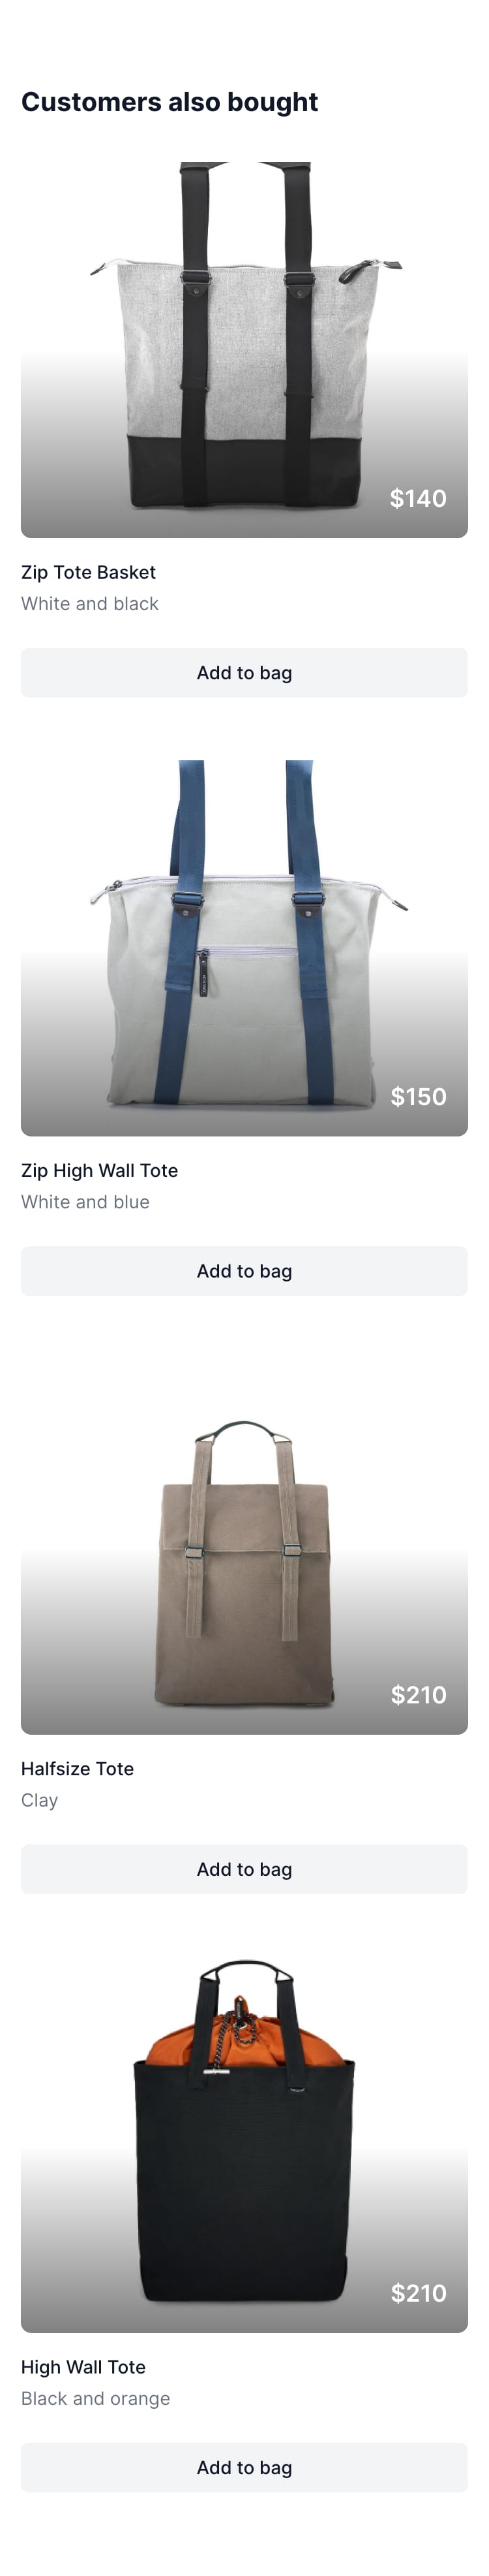Viewport: 489px width, 2576px height.
Task: Open the Zip High Wall Tote image
Action: coord(244,948)
